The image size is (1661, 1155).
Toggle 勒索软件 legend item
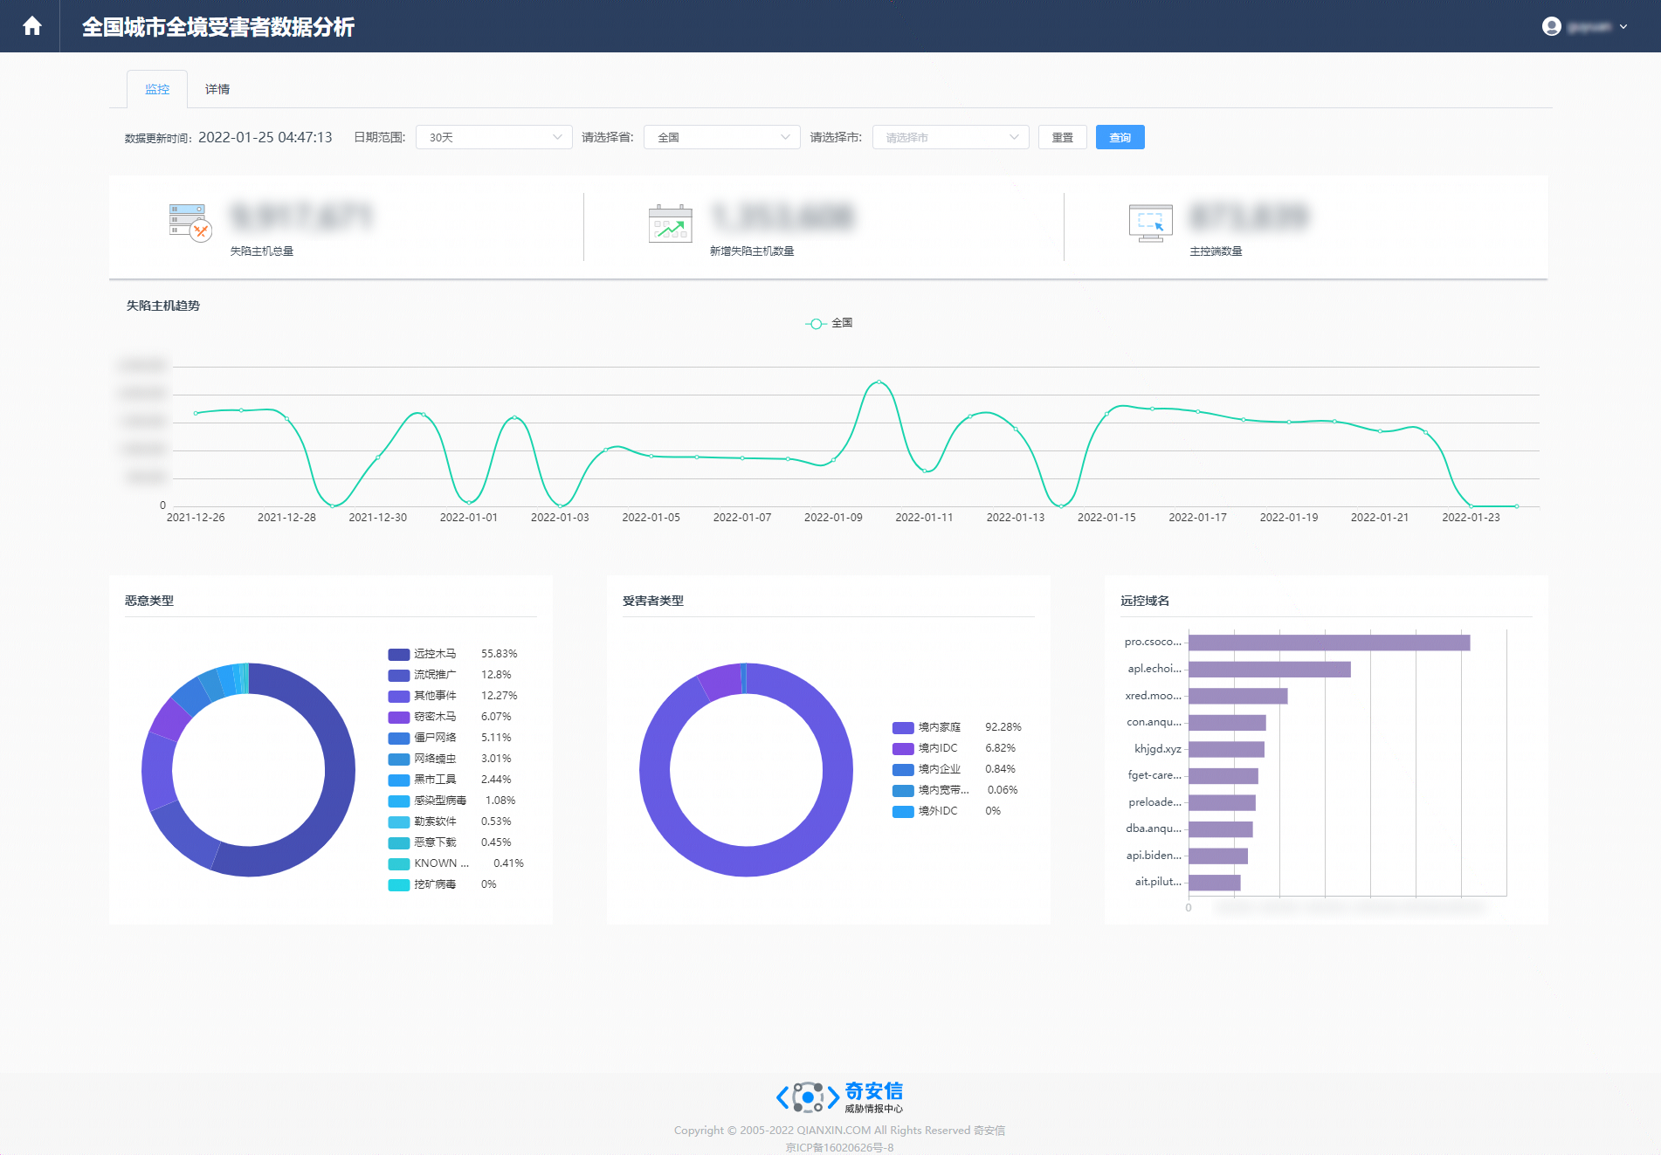tap(423, 822)
